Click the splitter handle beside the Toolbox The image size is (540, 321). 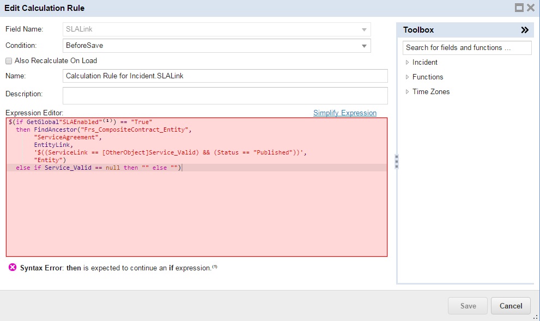tap(396, 162)
